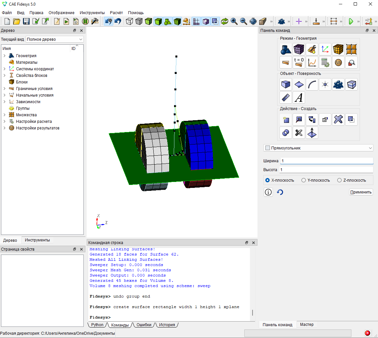Toggle overlapping squares toolbar display button
This screenshot has width=378, height=338.
click(x=215, y=21)
